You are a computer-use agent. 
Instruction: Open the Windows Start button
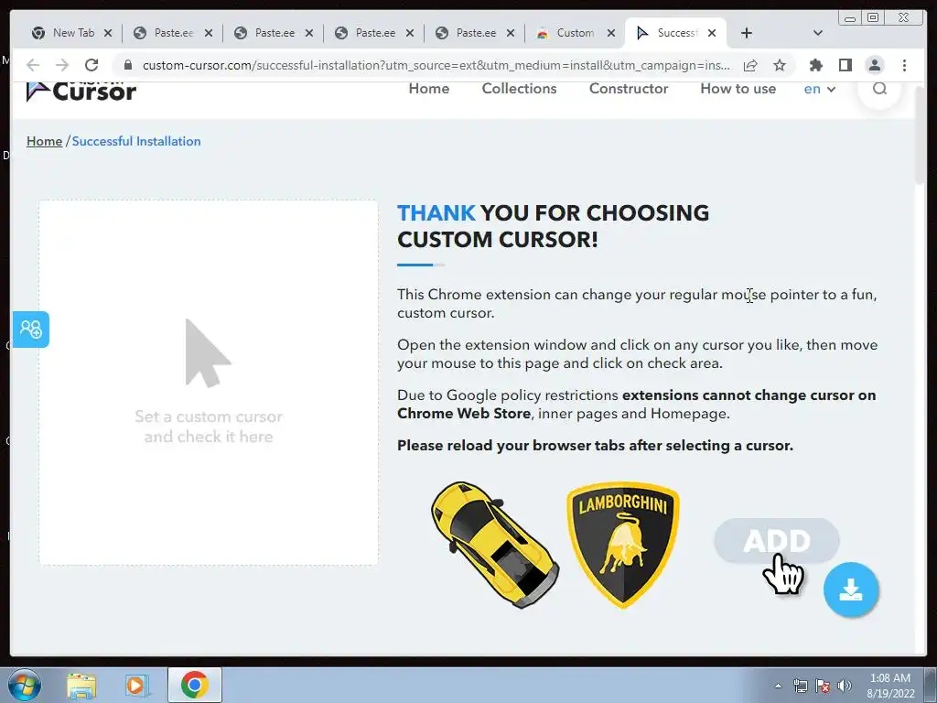click(x=25, y=685)
